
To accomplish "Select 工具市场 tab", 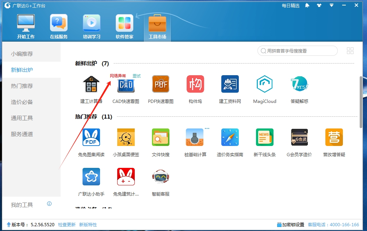I will coord(157,27).
